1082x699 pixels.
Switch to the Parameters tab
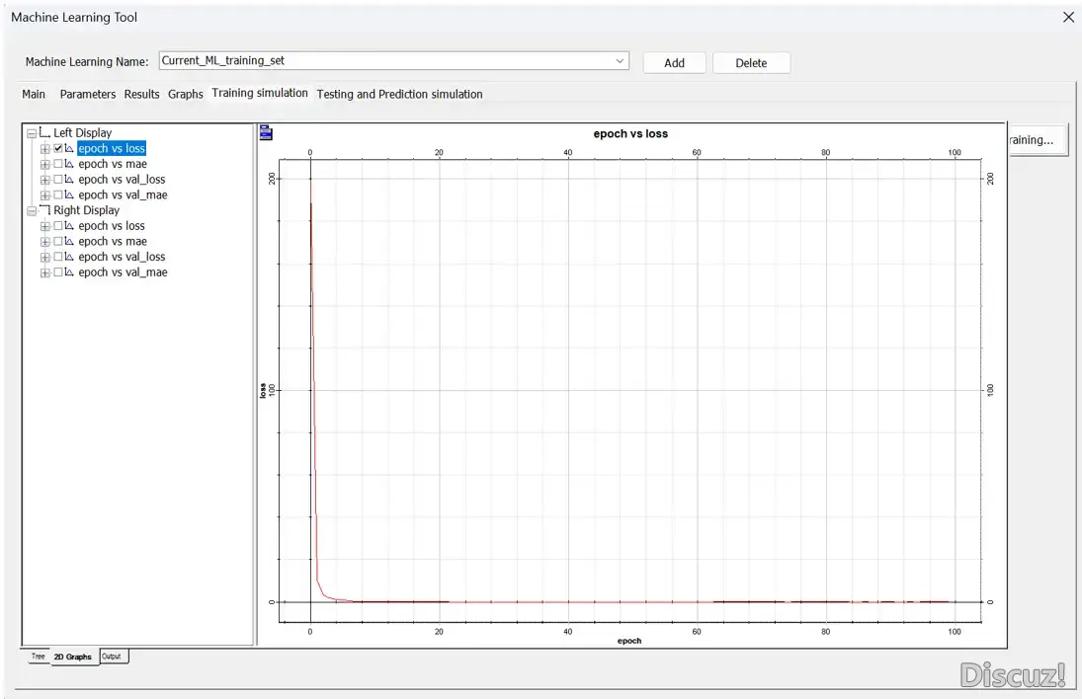(88, 94)
